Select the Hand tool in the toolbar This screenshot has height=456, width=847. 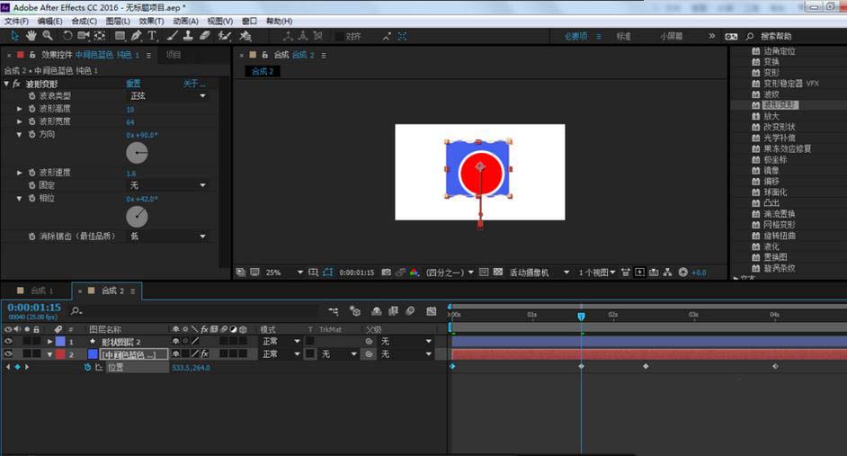pyautogui.click(x=31, y=36)
